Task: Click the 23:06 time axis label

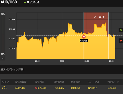Action: tap(111, 61)
